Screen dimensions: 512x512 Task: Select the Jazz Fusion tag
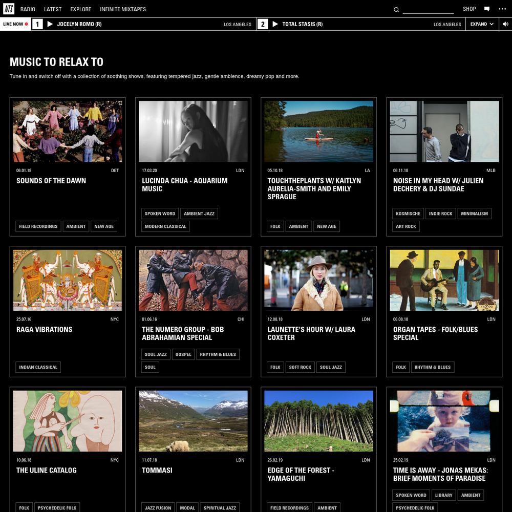tap(158, 508)
